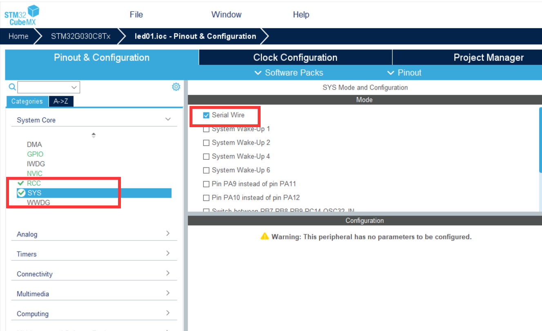Select SYS in System Core list
The image size is (542, 331).
pyautogui.click(x=94, y=193)
